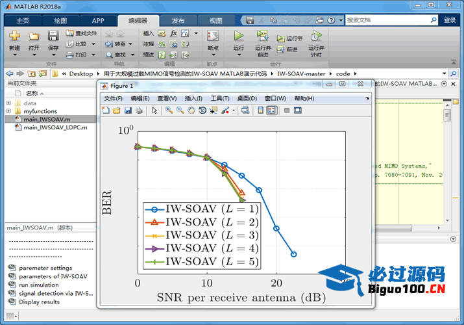Screen dimensions: 464x325
Task: Open dropdown arrow under 新建 button
Action: tap(14, 55)
